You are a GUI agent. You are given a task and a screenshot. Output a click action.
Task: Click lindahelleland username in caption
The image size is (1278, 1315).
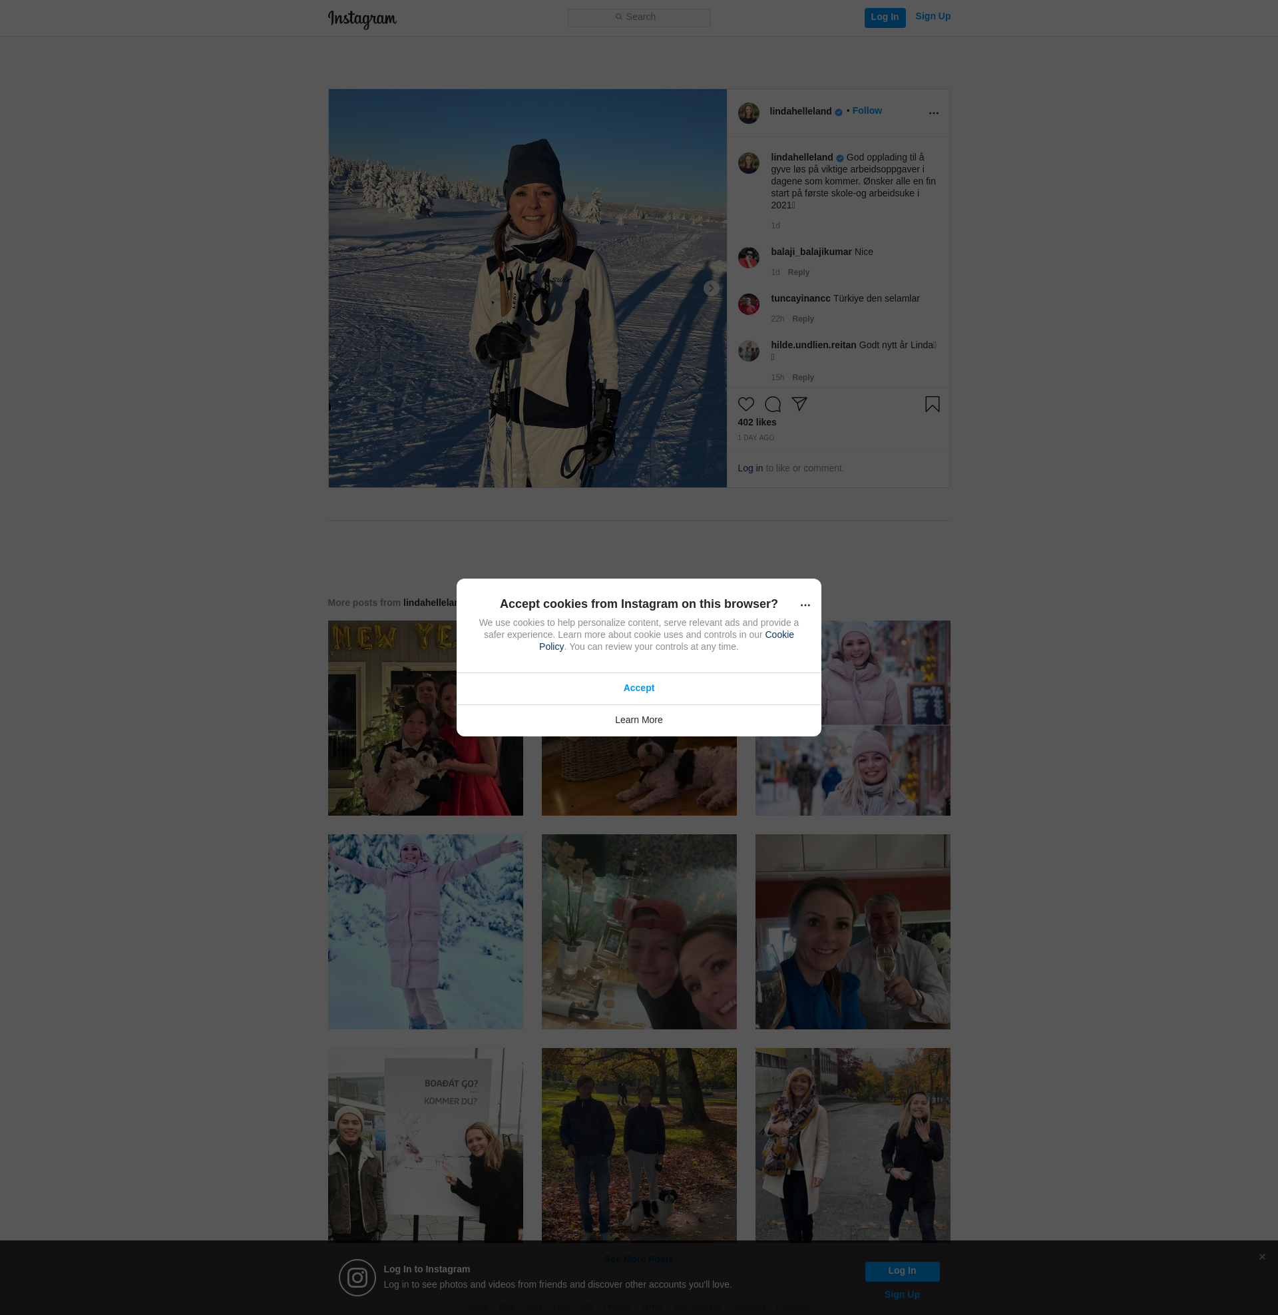pyautogui.click(x=801, y=158)
